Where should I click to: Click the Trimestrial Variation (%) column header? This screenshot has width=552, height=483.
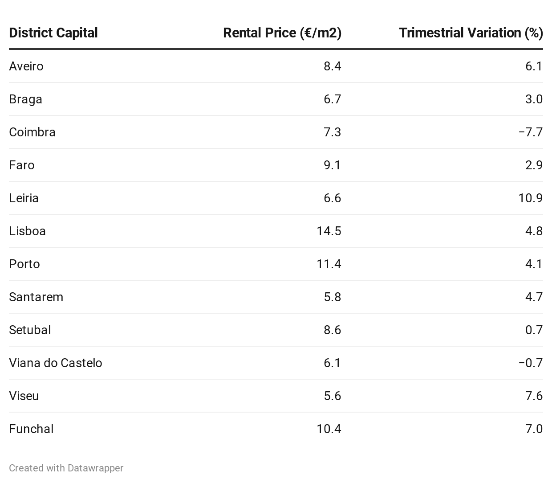[471, 33]
